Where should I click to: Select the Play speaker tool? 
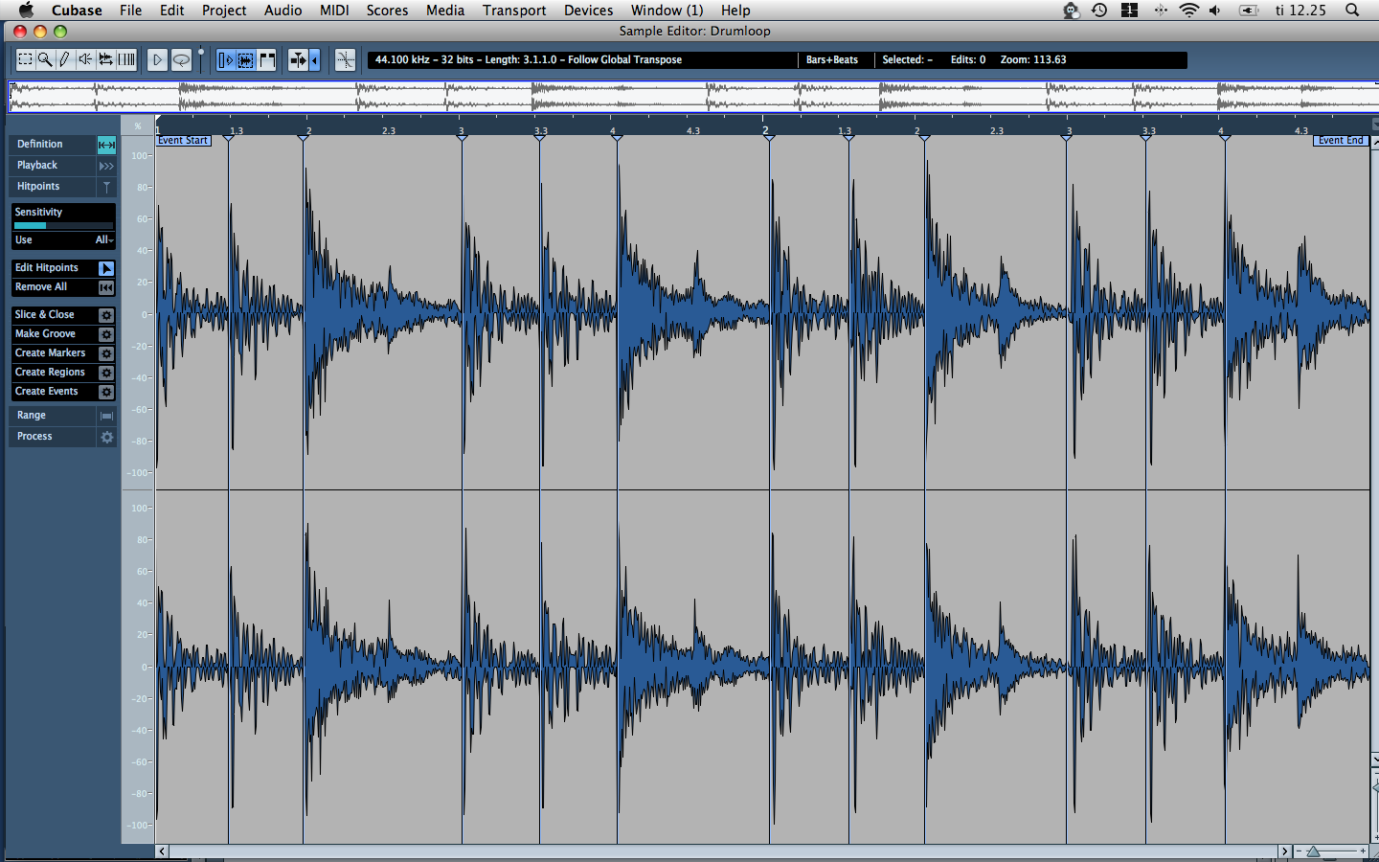point(85,59)
